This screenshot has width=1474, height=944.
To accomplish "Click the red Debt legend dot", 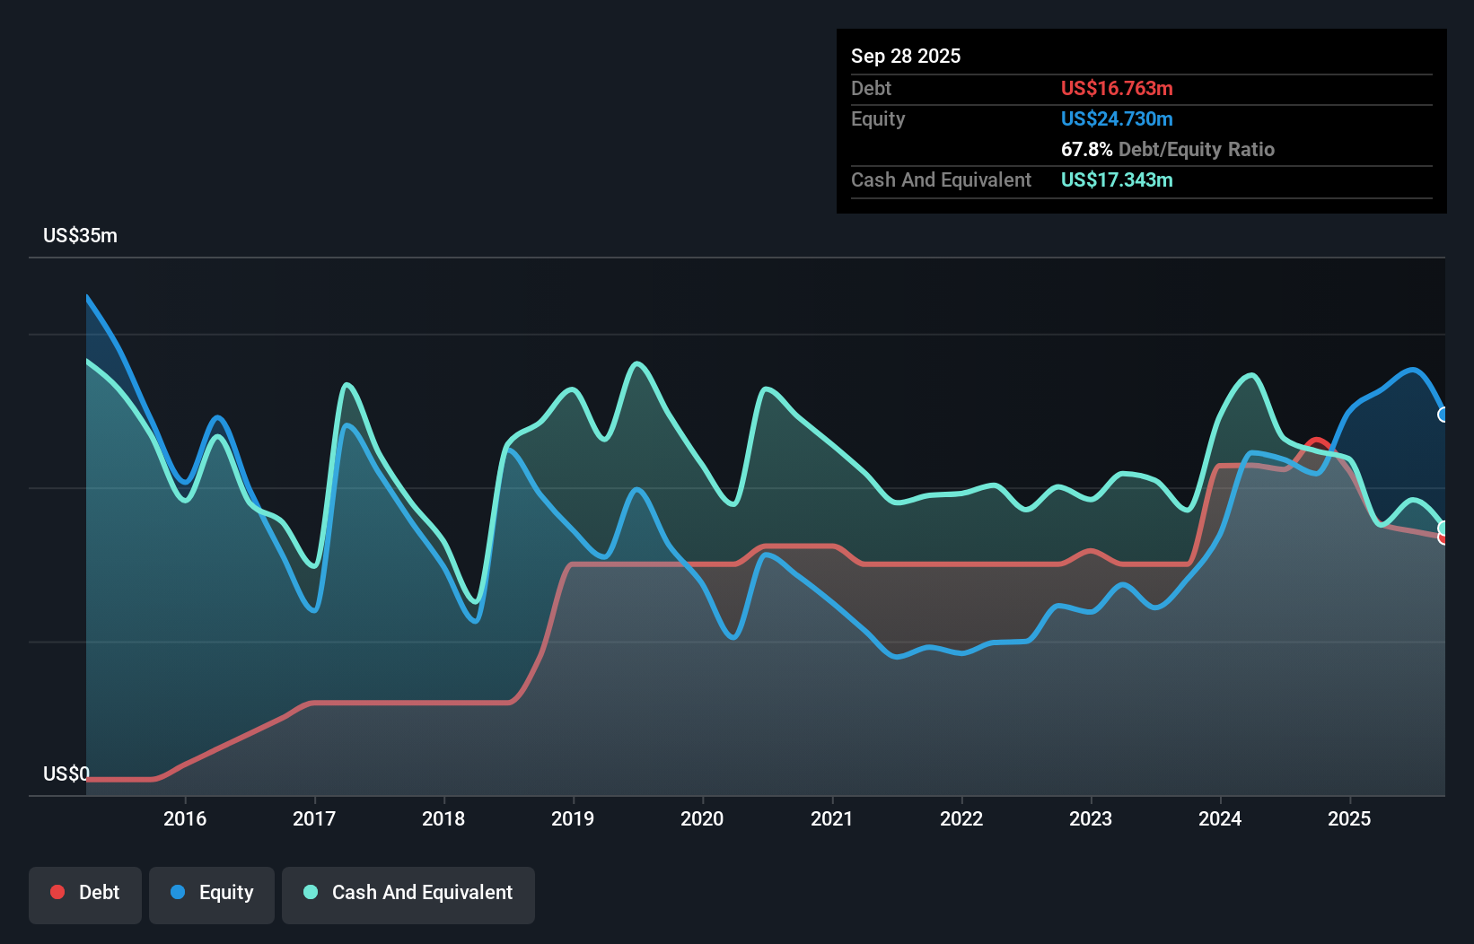I will (57, 892).
